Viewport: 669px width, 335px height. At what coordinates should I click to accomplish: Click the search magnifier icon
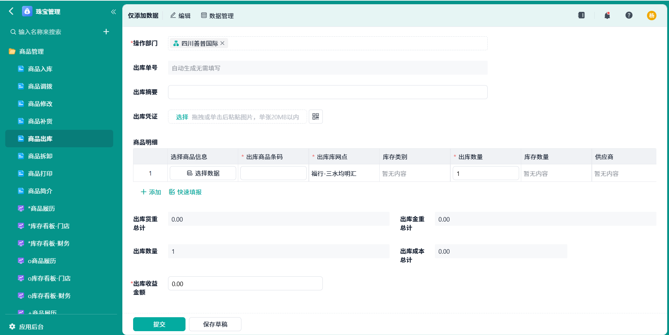(13, 32)
